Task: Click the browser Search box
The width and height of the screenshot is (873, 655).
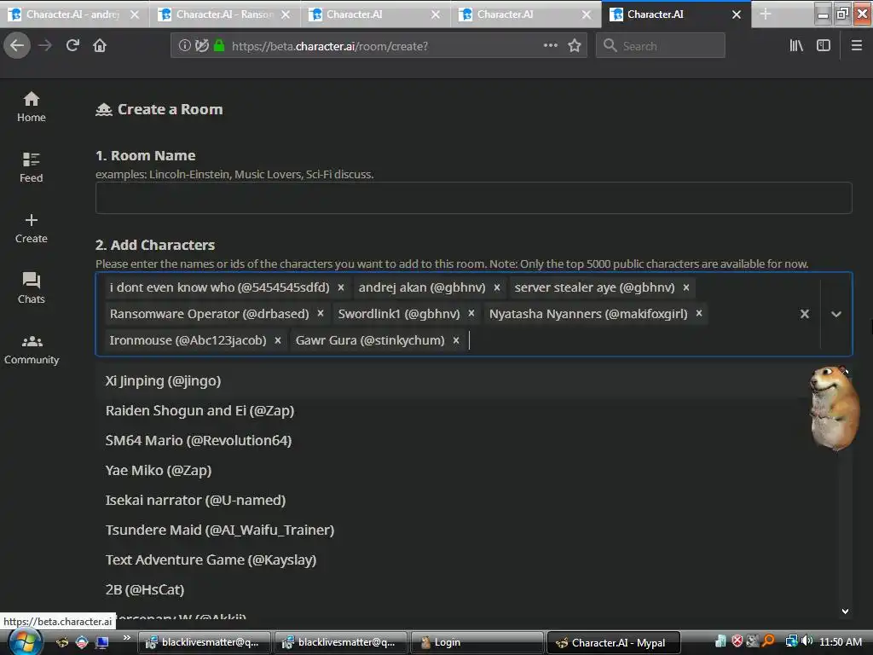Action: tap(661, 46)
